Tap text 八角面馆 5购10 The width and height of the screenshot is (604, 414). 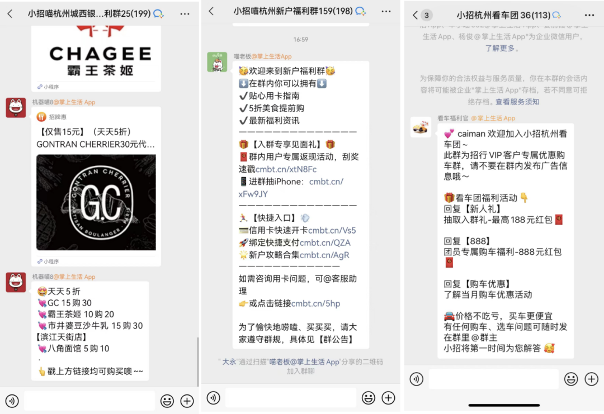(78, 349)
